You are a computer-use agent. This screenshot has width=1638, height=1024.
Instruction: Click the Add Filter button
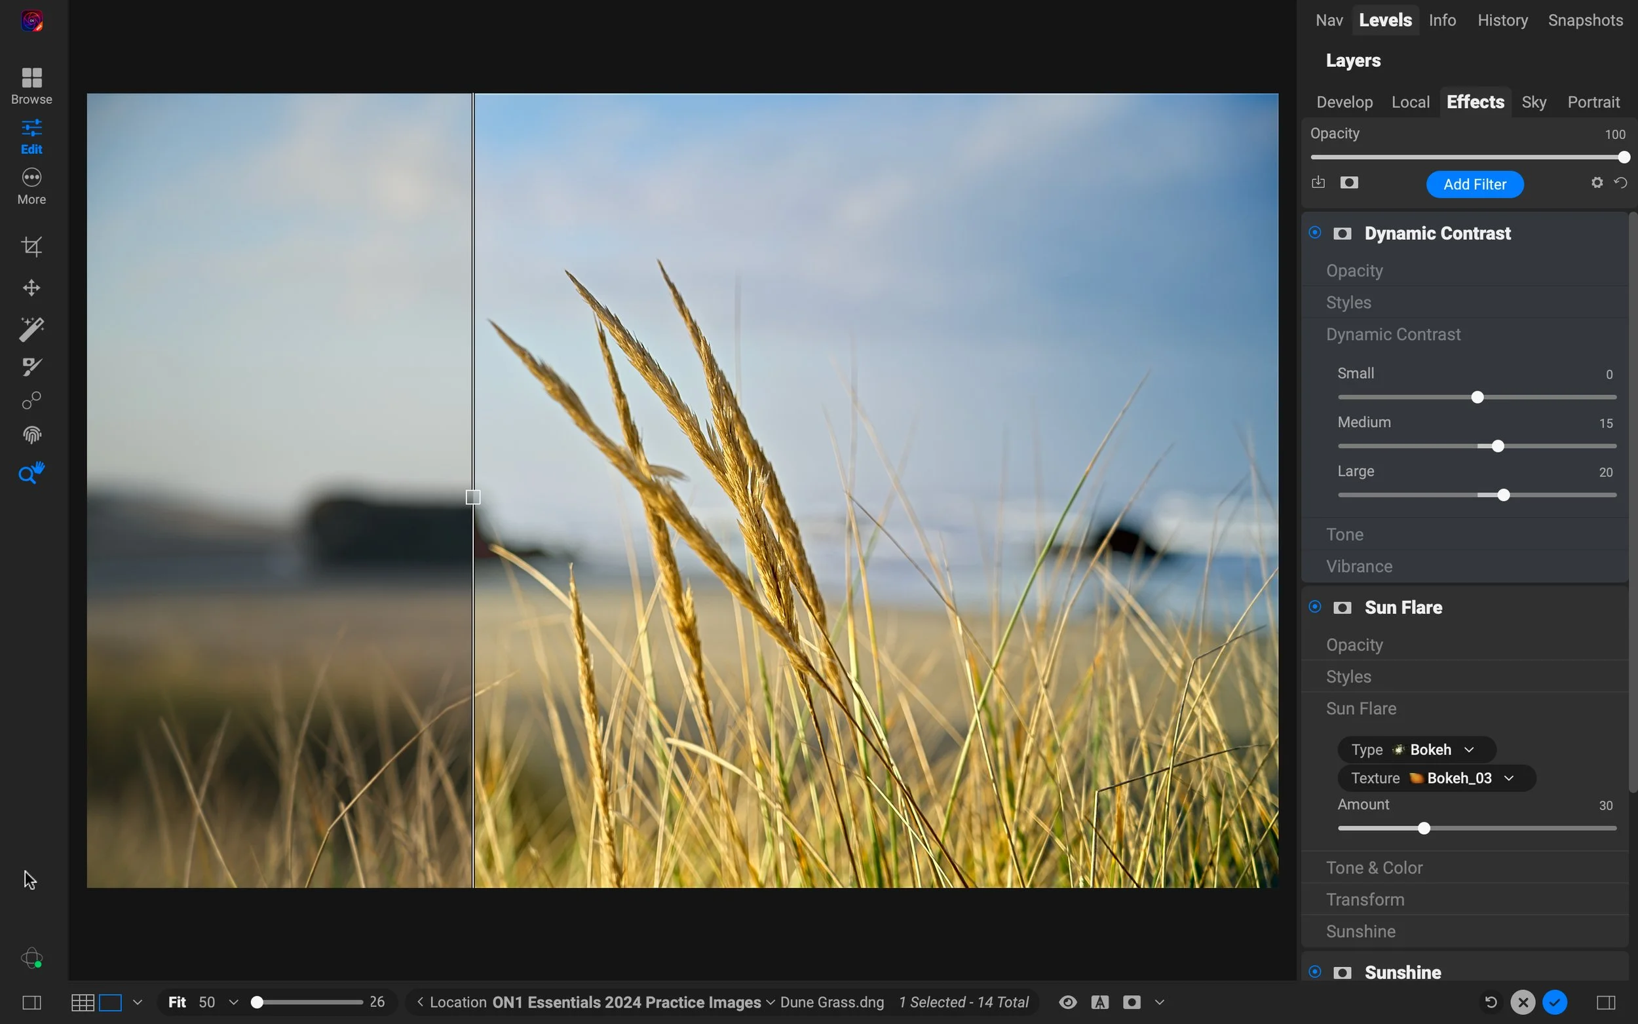1474,183
